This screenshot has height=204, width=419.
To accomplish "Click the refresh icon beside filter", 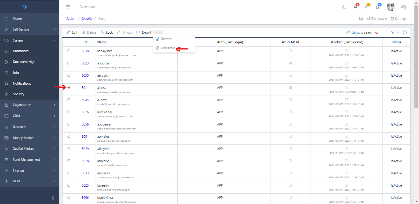I will [405, 32].
